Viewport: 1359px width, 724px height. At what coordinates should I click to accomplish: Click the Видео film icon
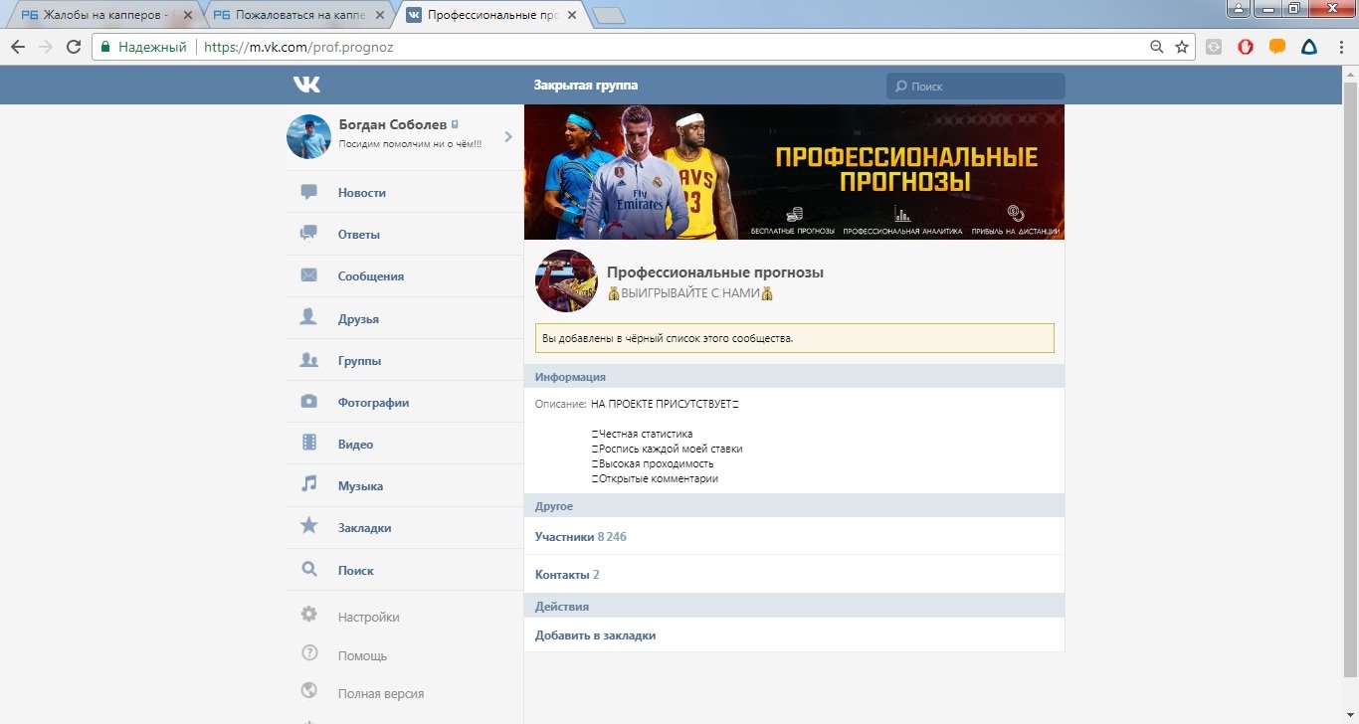click(309, 444)
